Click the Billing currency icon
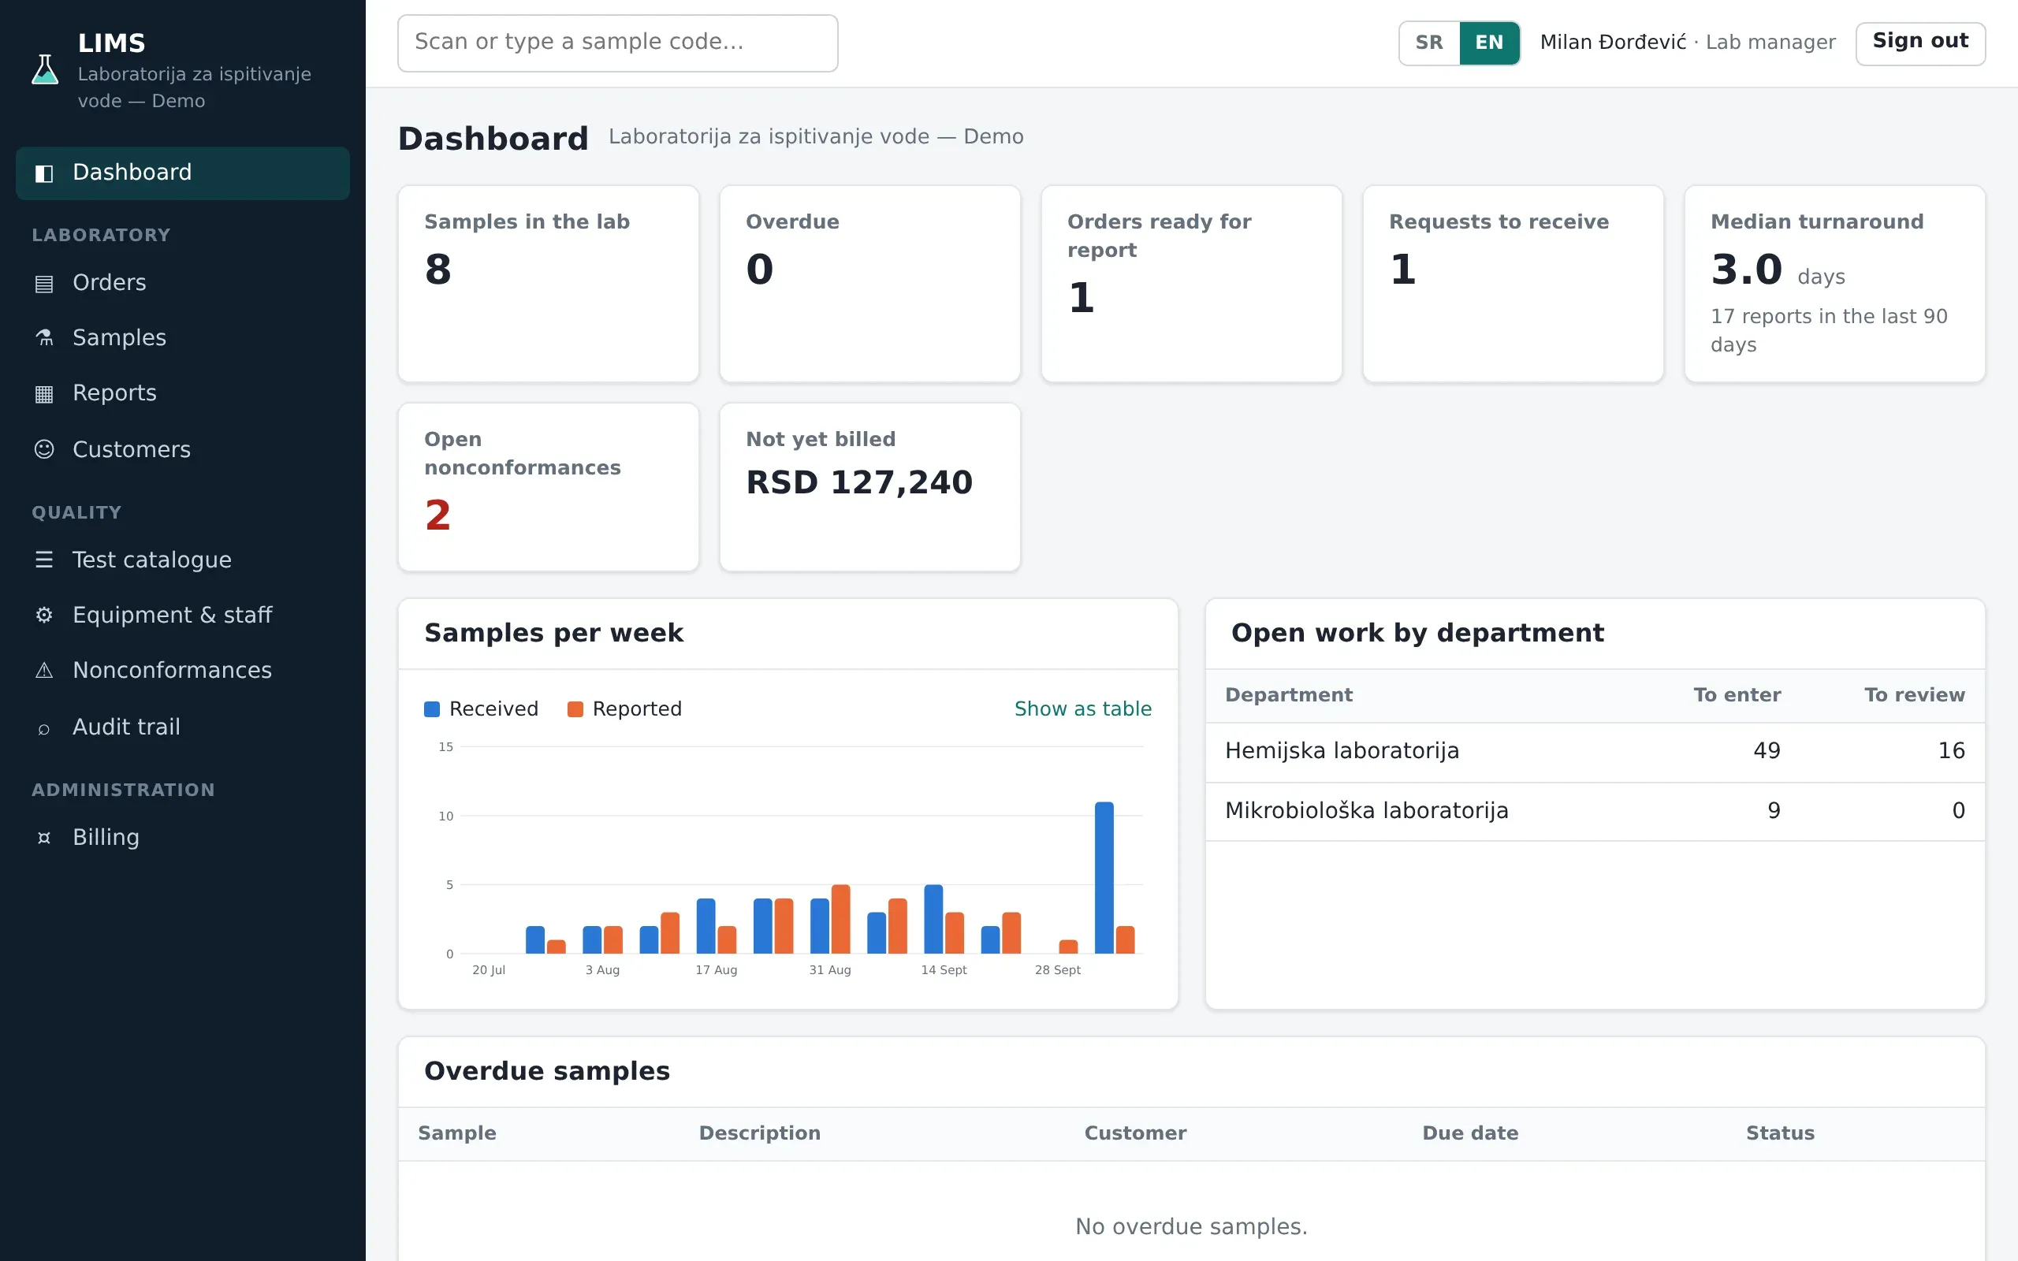This screenshot has height=1261, width=2018. (44, 837)
